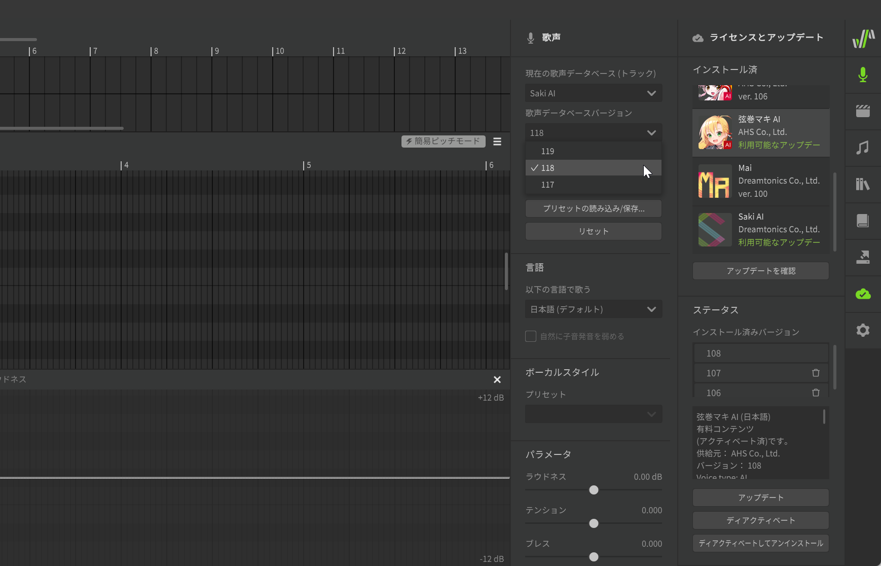Select the Saki AI voice database thumbnail
881x566 pixels.
pos(715,229)
